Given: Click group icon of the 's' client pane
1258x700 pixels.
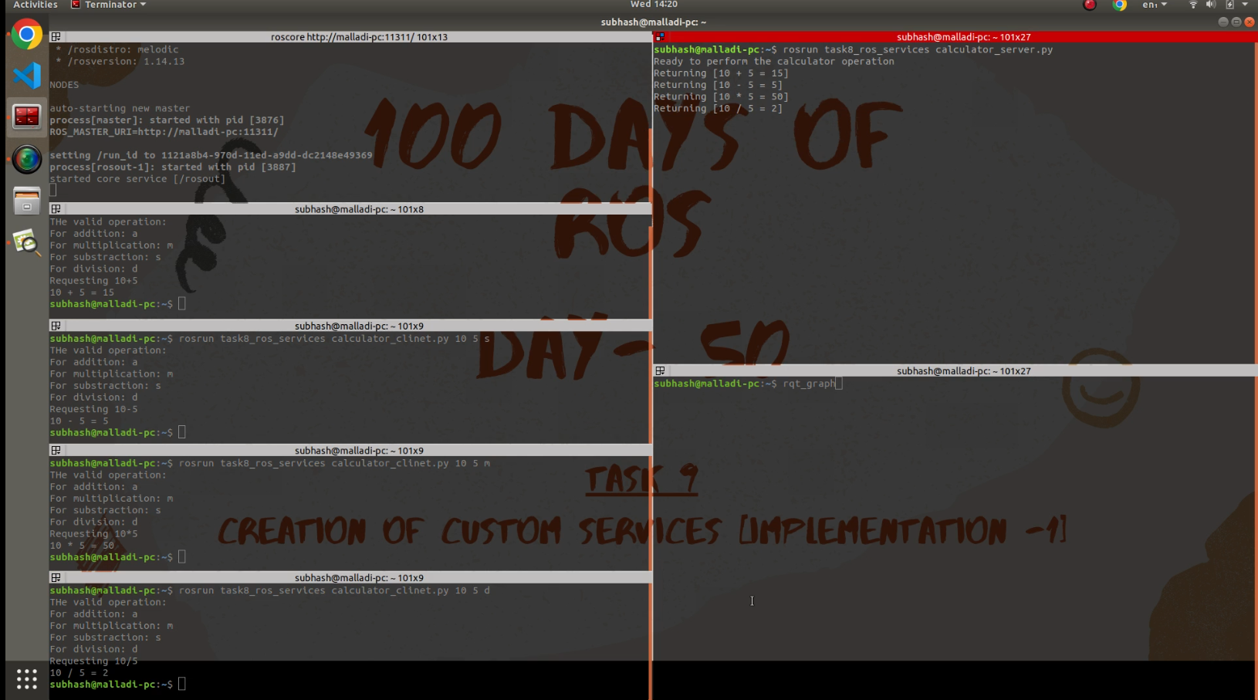Looking at the screenshot, I should click(56, 326).
